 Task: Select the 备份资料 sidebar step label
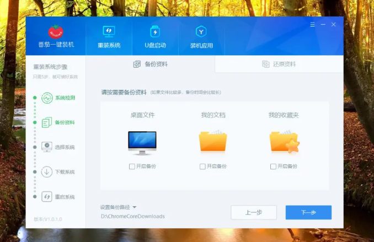[x=65, y=122]
